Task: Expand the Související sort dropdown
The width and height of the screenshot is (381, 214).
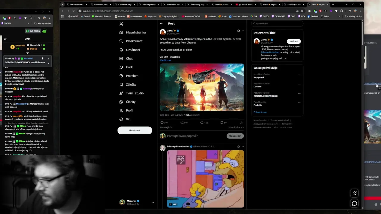Action: point(166,128)
